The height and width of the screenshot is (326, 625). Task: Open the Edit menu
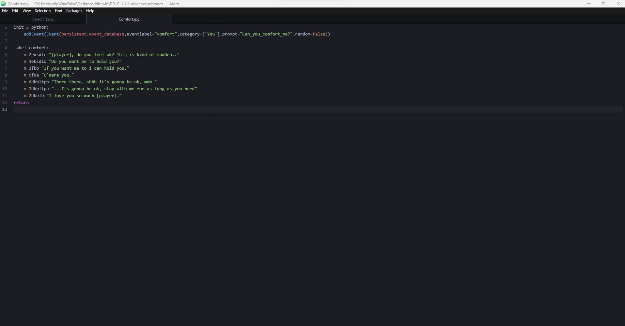point(15,11)
